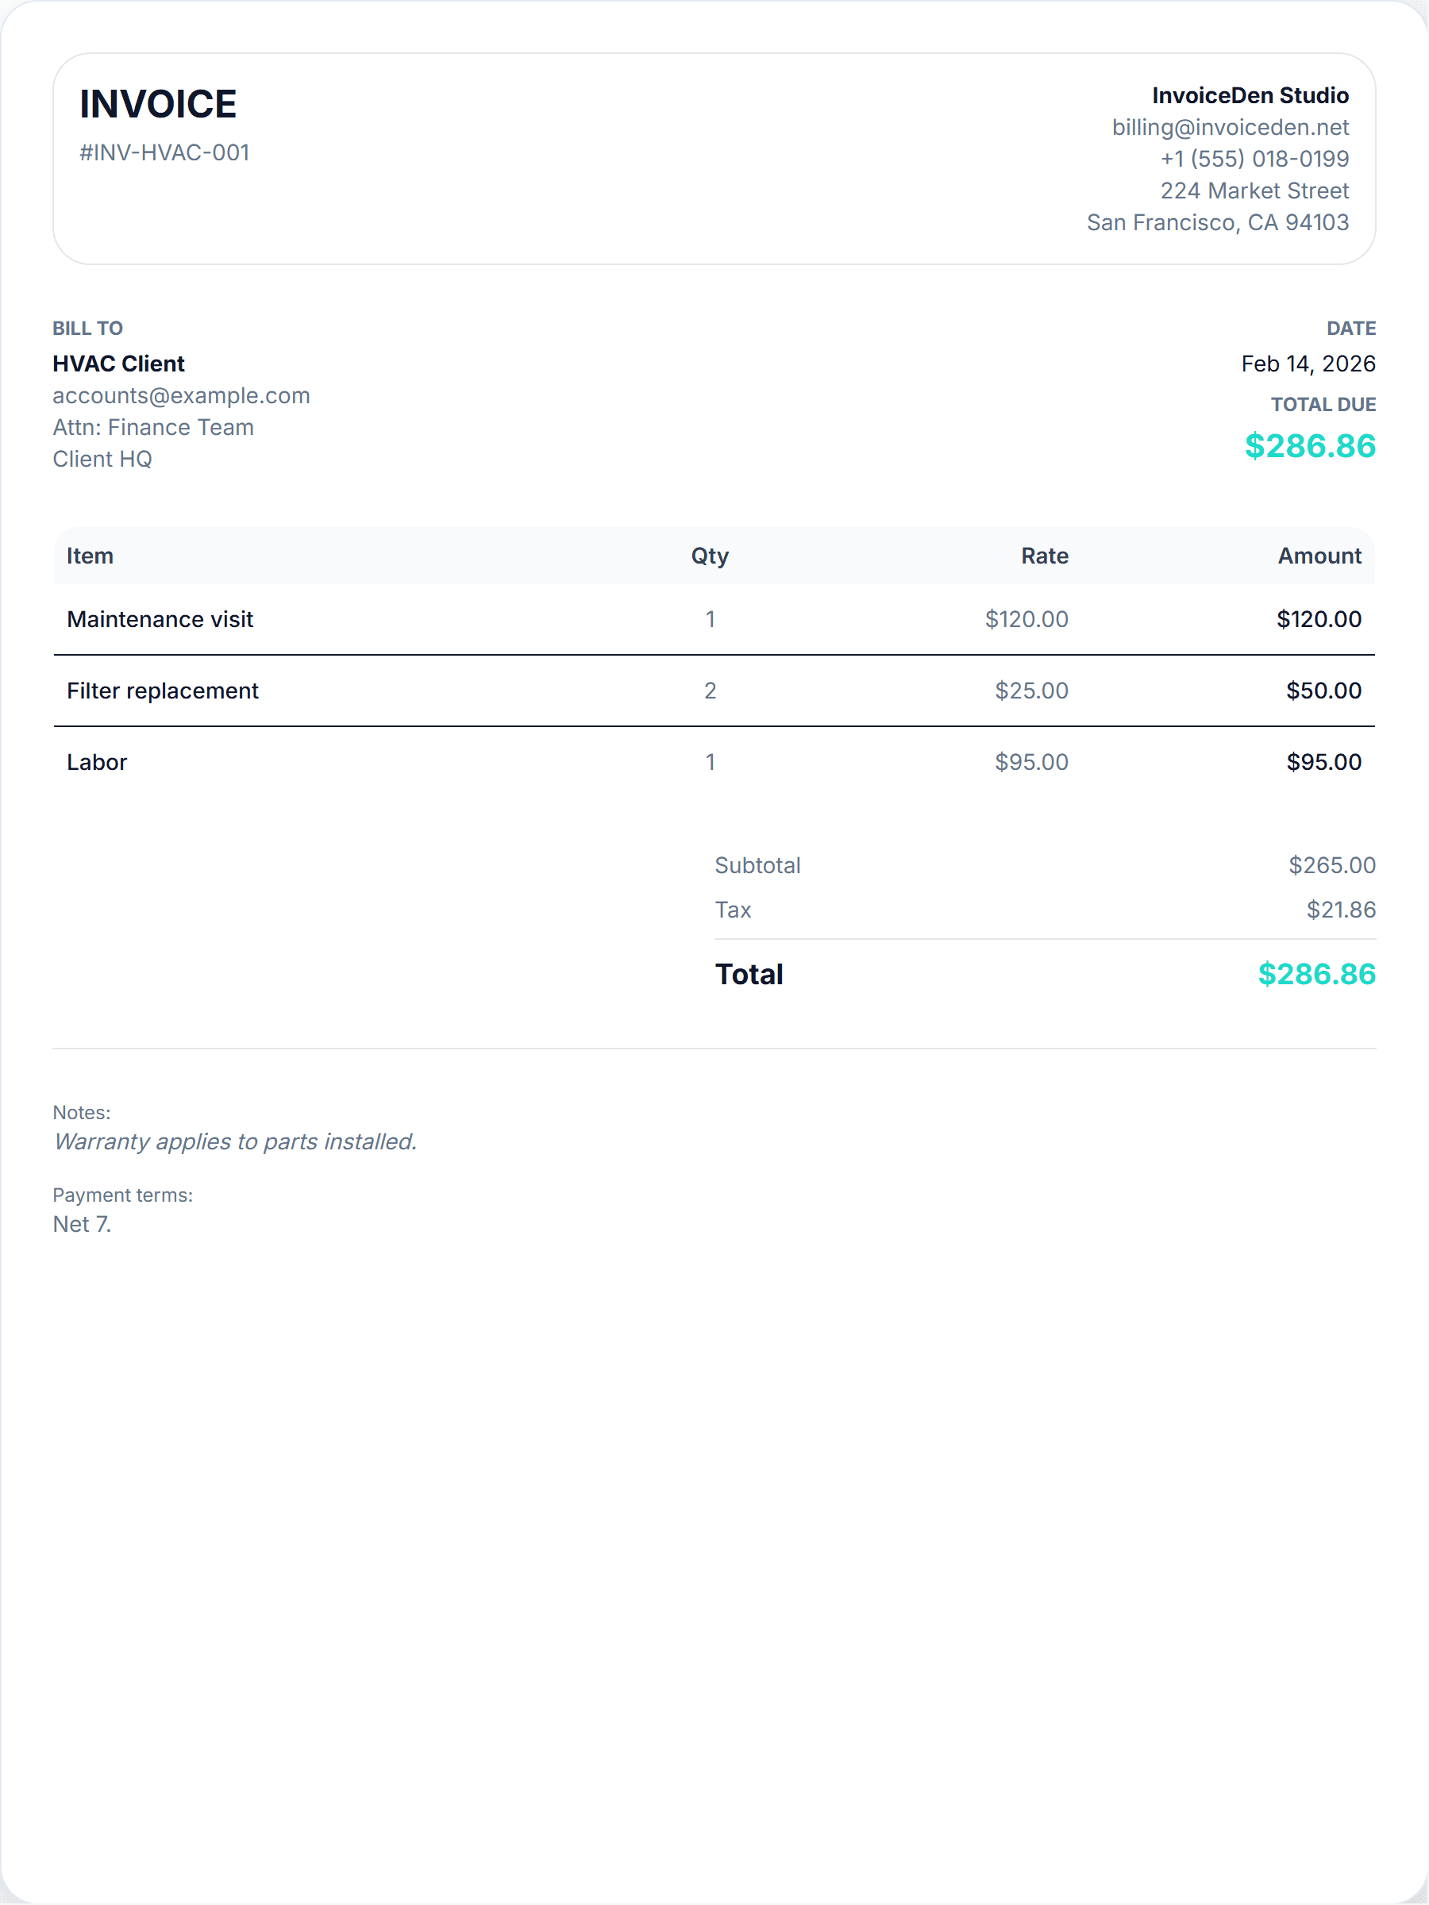Viewport: 1429px width, 1905px height.
Task: Click the 224 Market Street address
Action: [1254, 190]
